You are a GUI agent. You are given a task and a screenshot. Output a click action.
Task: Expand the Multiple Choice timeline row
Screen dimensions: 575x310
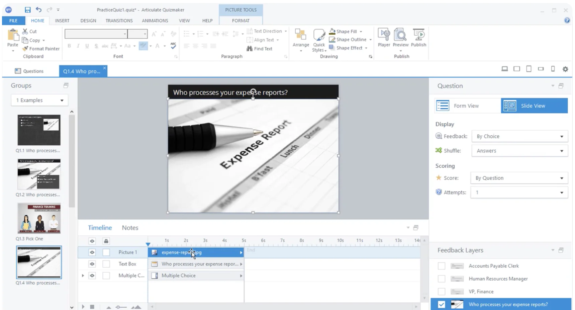(x=83, y=276)
